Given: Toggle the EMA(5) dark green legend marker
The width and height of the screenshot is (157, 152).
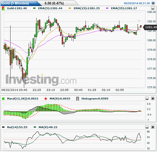Looking at the screenshot, I should coord(34,8).
